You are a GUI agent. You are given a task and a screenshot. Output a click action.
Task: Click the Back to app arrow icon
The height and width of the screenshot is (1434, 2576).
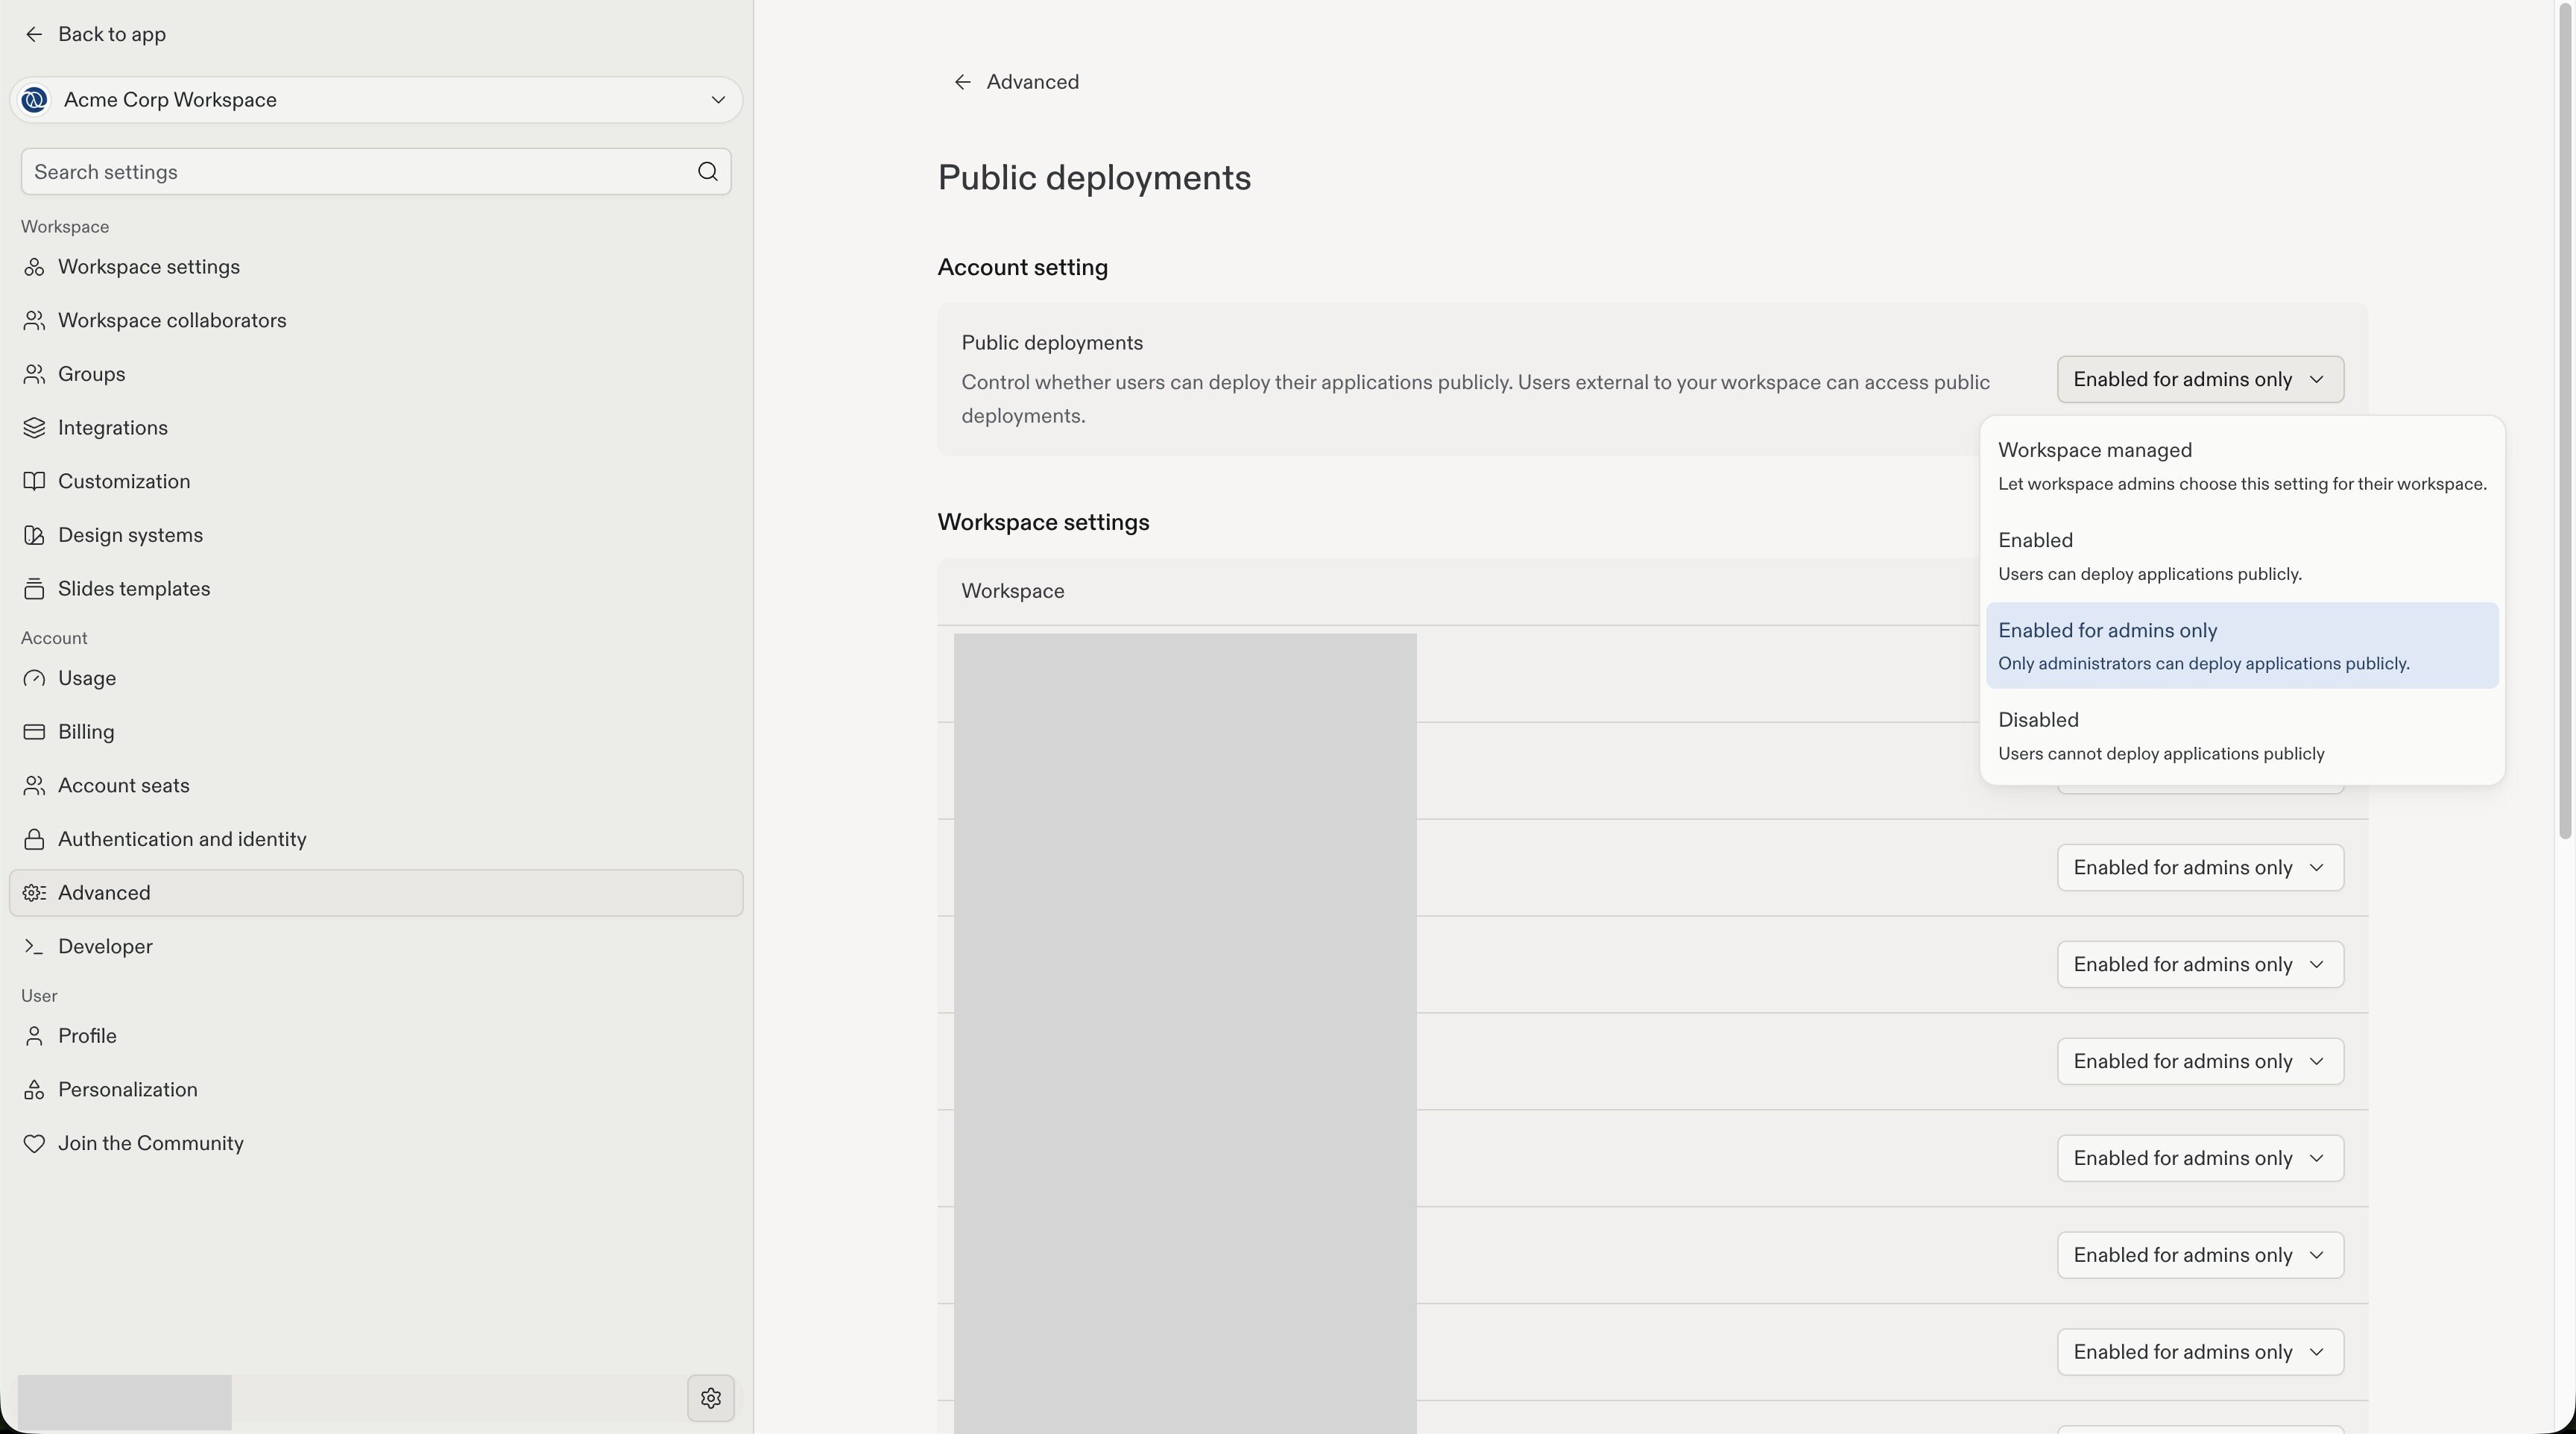tap(34, 34)
